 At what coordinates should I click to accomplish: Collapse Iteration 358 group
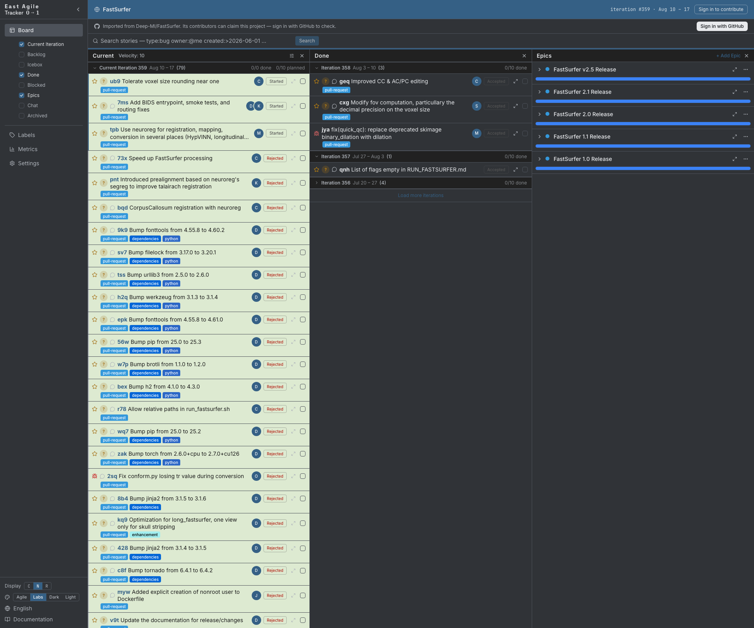click(317, 68)
